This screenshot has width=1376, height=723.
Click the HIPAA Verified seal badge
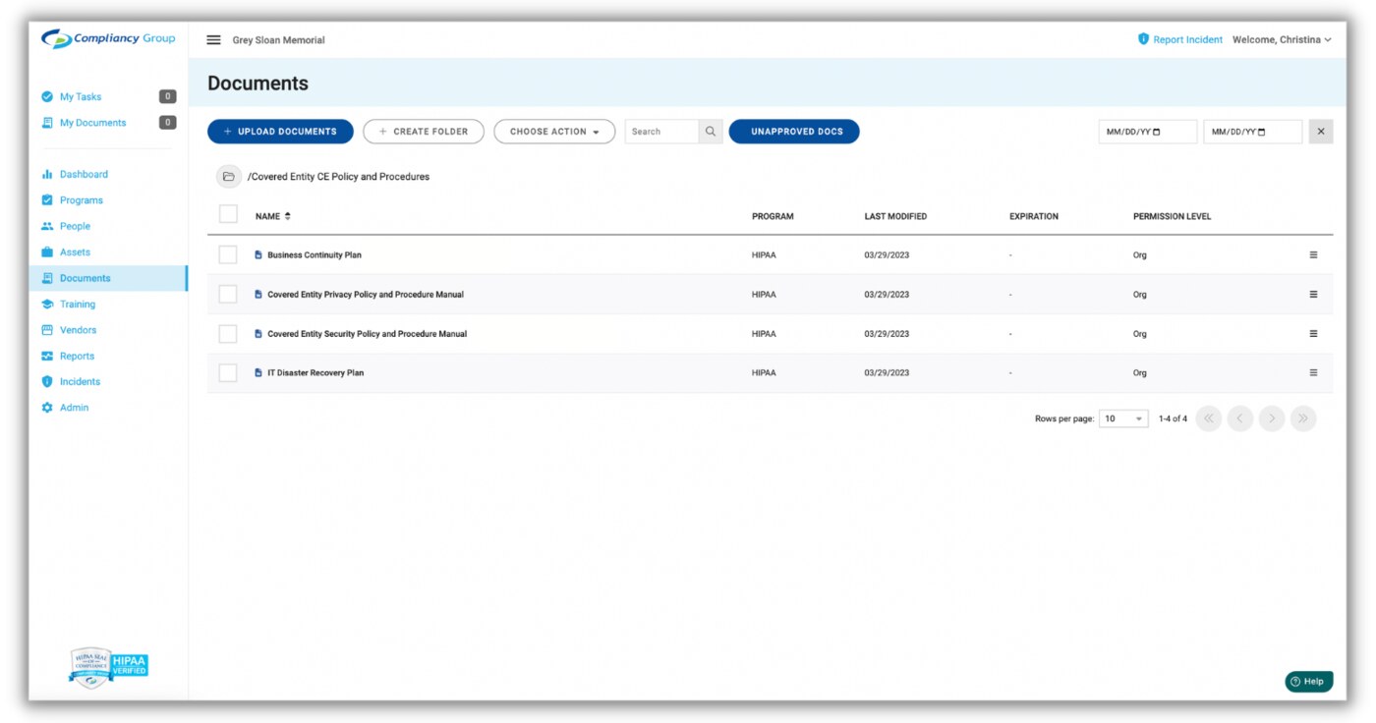108,667
